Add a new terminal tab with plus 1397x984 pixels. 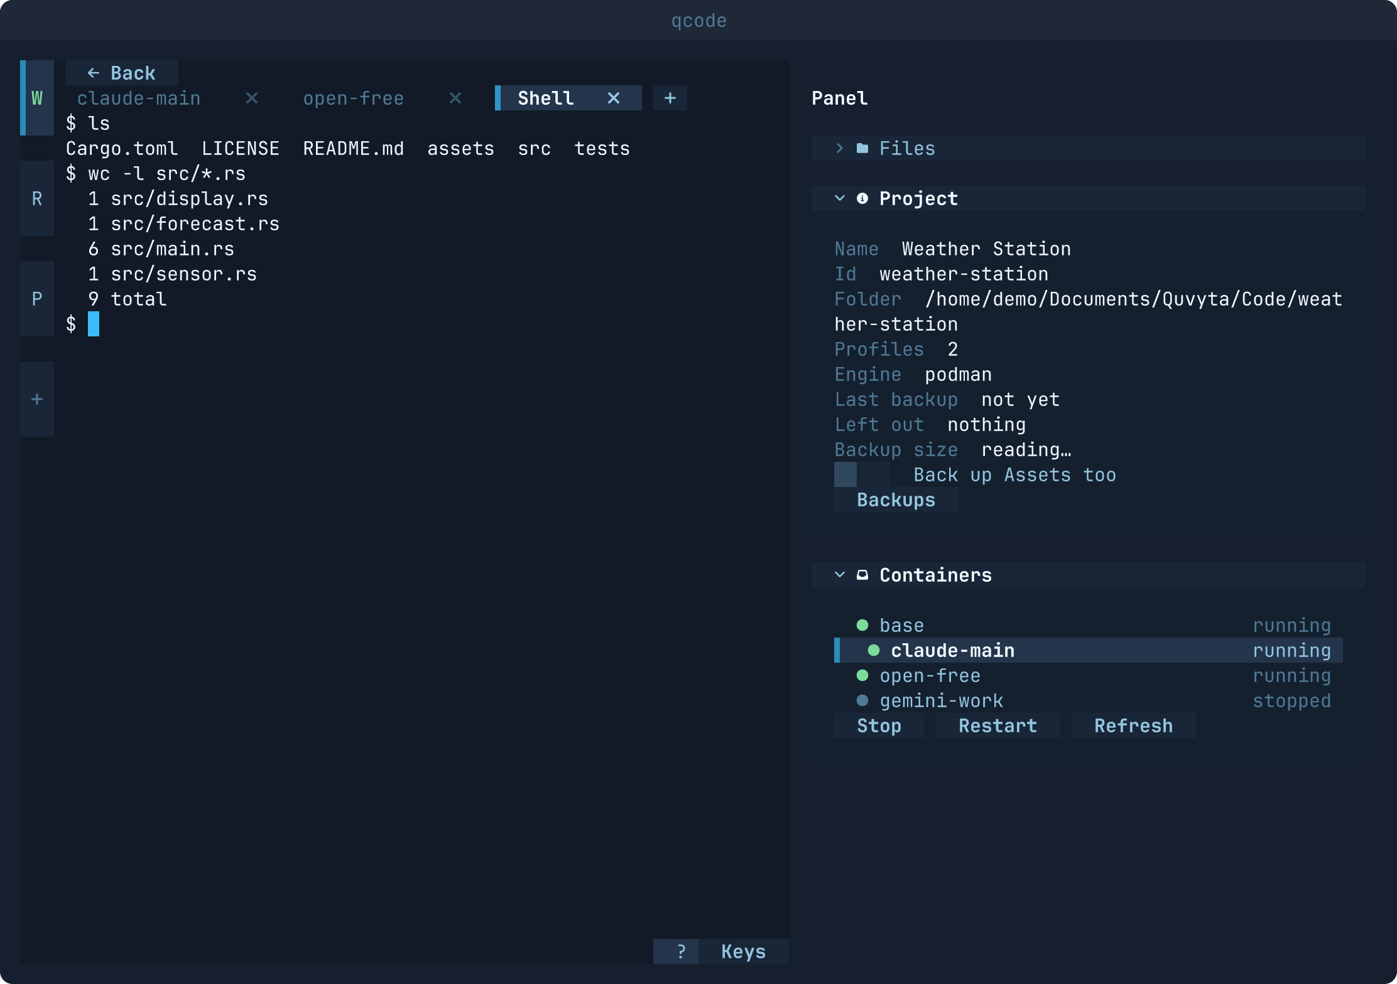click(x=670, y=98)
